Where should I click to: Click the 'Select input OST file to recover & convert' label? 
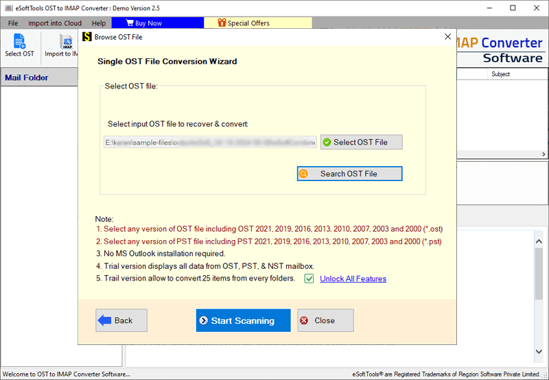tap(178, 124)
